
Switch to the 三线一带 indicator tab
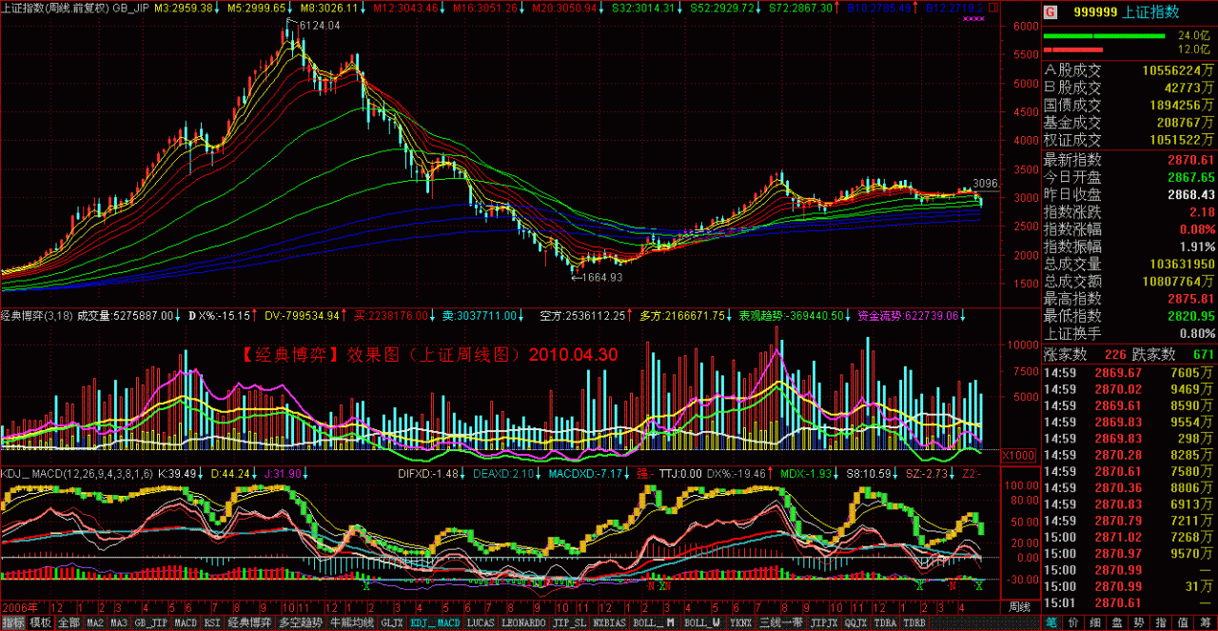click(782, 623)
